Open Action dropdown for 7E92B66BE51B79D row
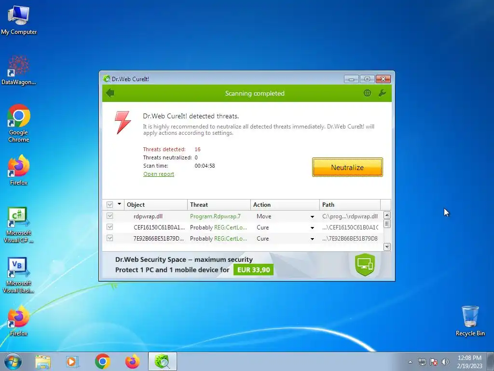 (x=312, y=239)
